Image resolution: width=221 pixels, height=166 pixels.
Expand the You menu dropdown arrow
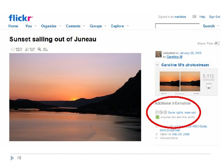click(x=36, y=26)
